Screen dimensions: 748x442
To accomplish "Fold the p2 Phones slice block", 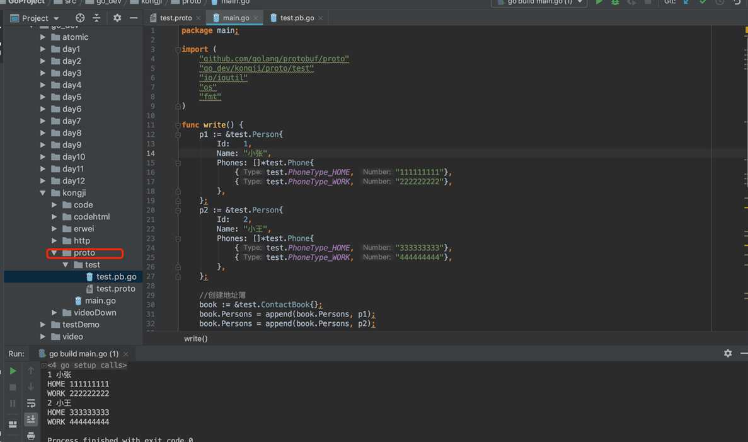I will click(x=178, y=239).
